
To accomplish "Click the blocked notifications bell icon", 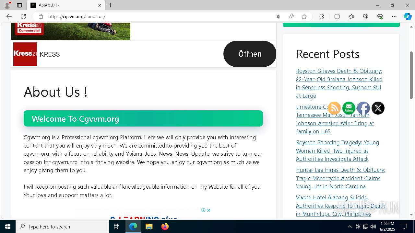I will (x=278, y=17).
